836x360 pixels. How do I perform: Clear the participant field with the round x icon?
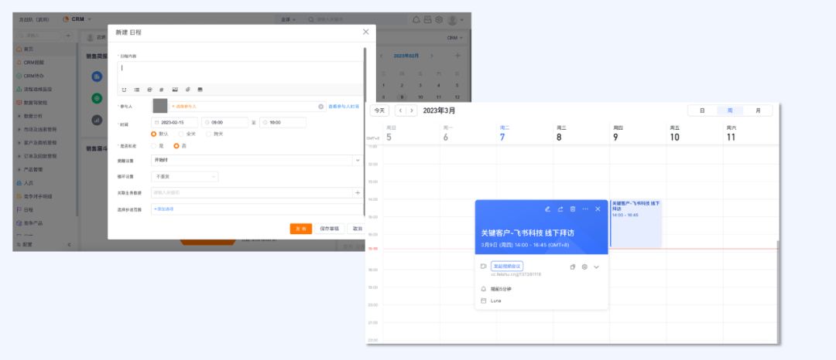tap(321, 107)
